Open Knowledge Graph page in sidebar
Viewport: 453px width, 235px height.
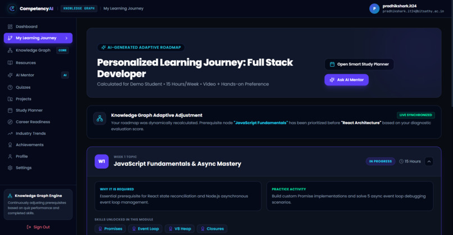(38, 50)
